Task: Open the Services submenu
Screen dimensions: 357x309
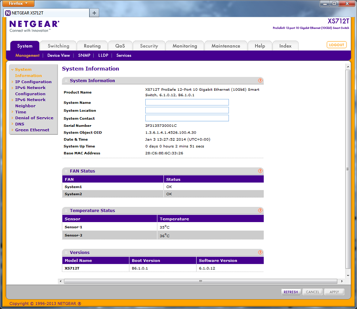Action: tap(123, 55)
